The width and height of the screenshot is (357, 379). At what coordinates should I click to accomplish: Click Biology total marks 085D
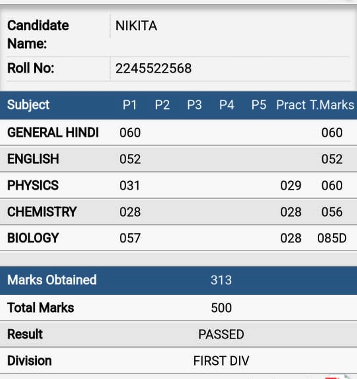click(332, 238)
